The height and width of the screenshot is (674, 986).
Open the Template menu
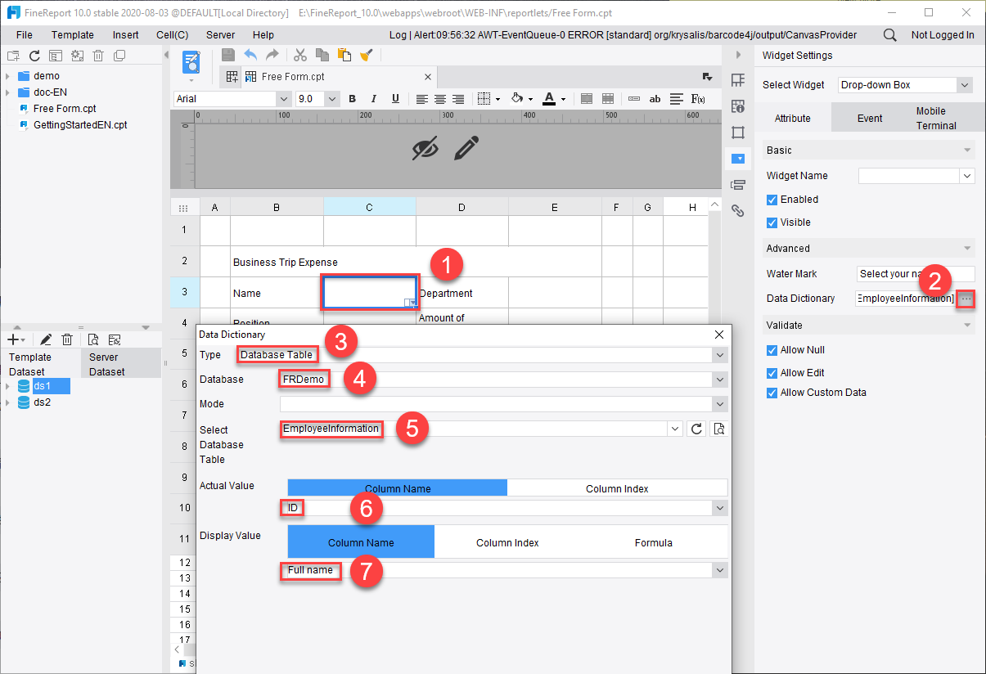click(73, 35)
